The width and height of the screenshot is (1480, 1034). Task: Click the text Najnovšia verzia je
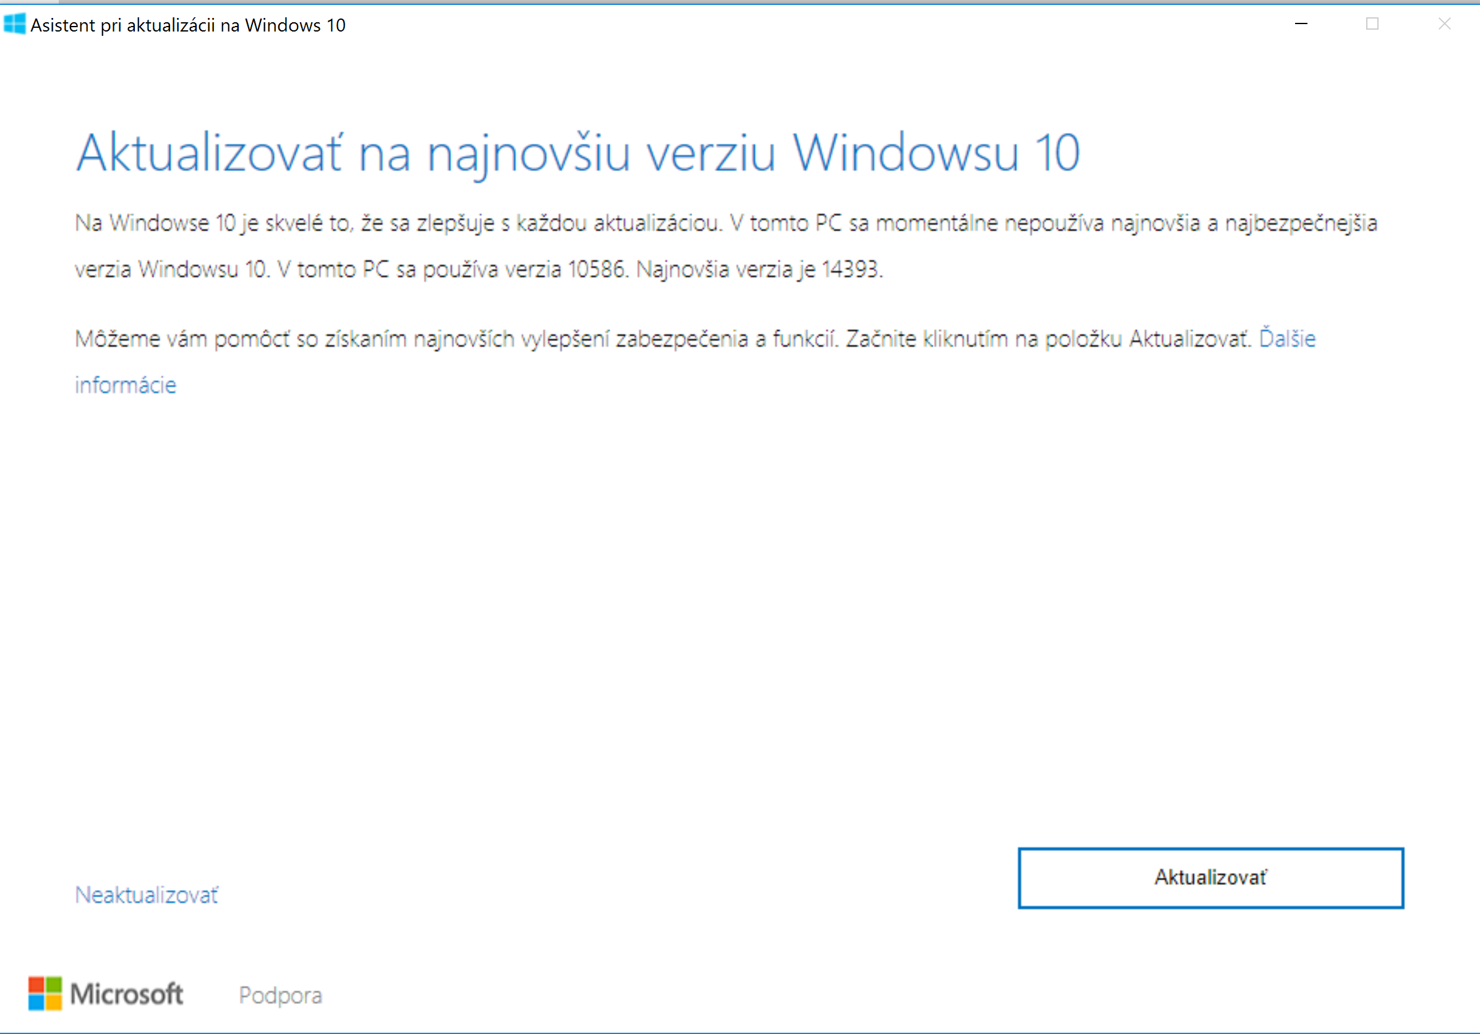[x=726, y=269]
